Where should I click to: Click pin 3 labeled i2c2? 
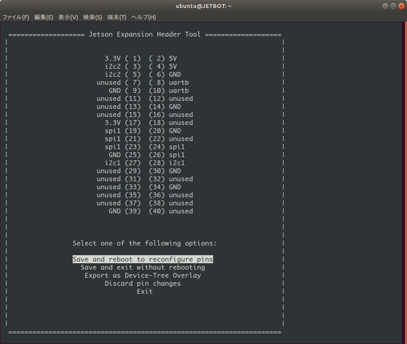tap(122, 67)
